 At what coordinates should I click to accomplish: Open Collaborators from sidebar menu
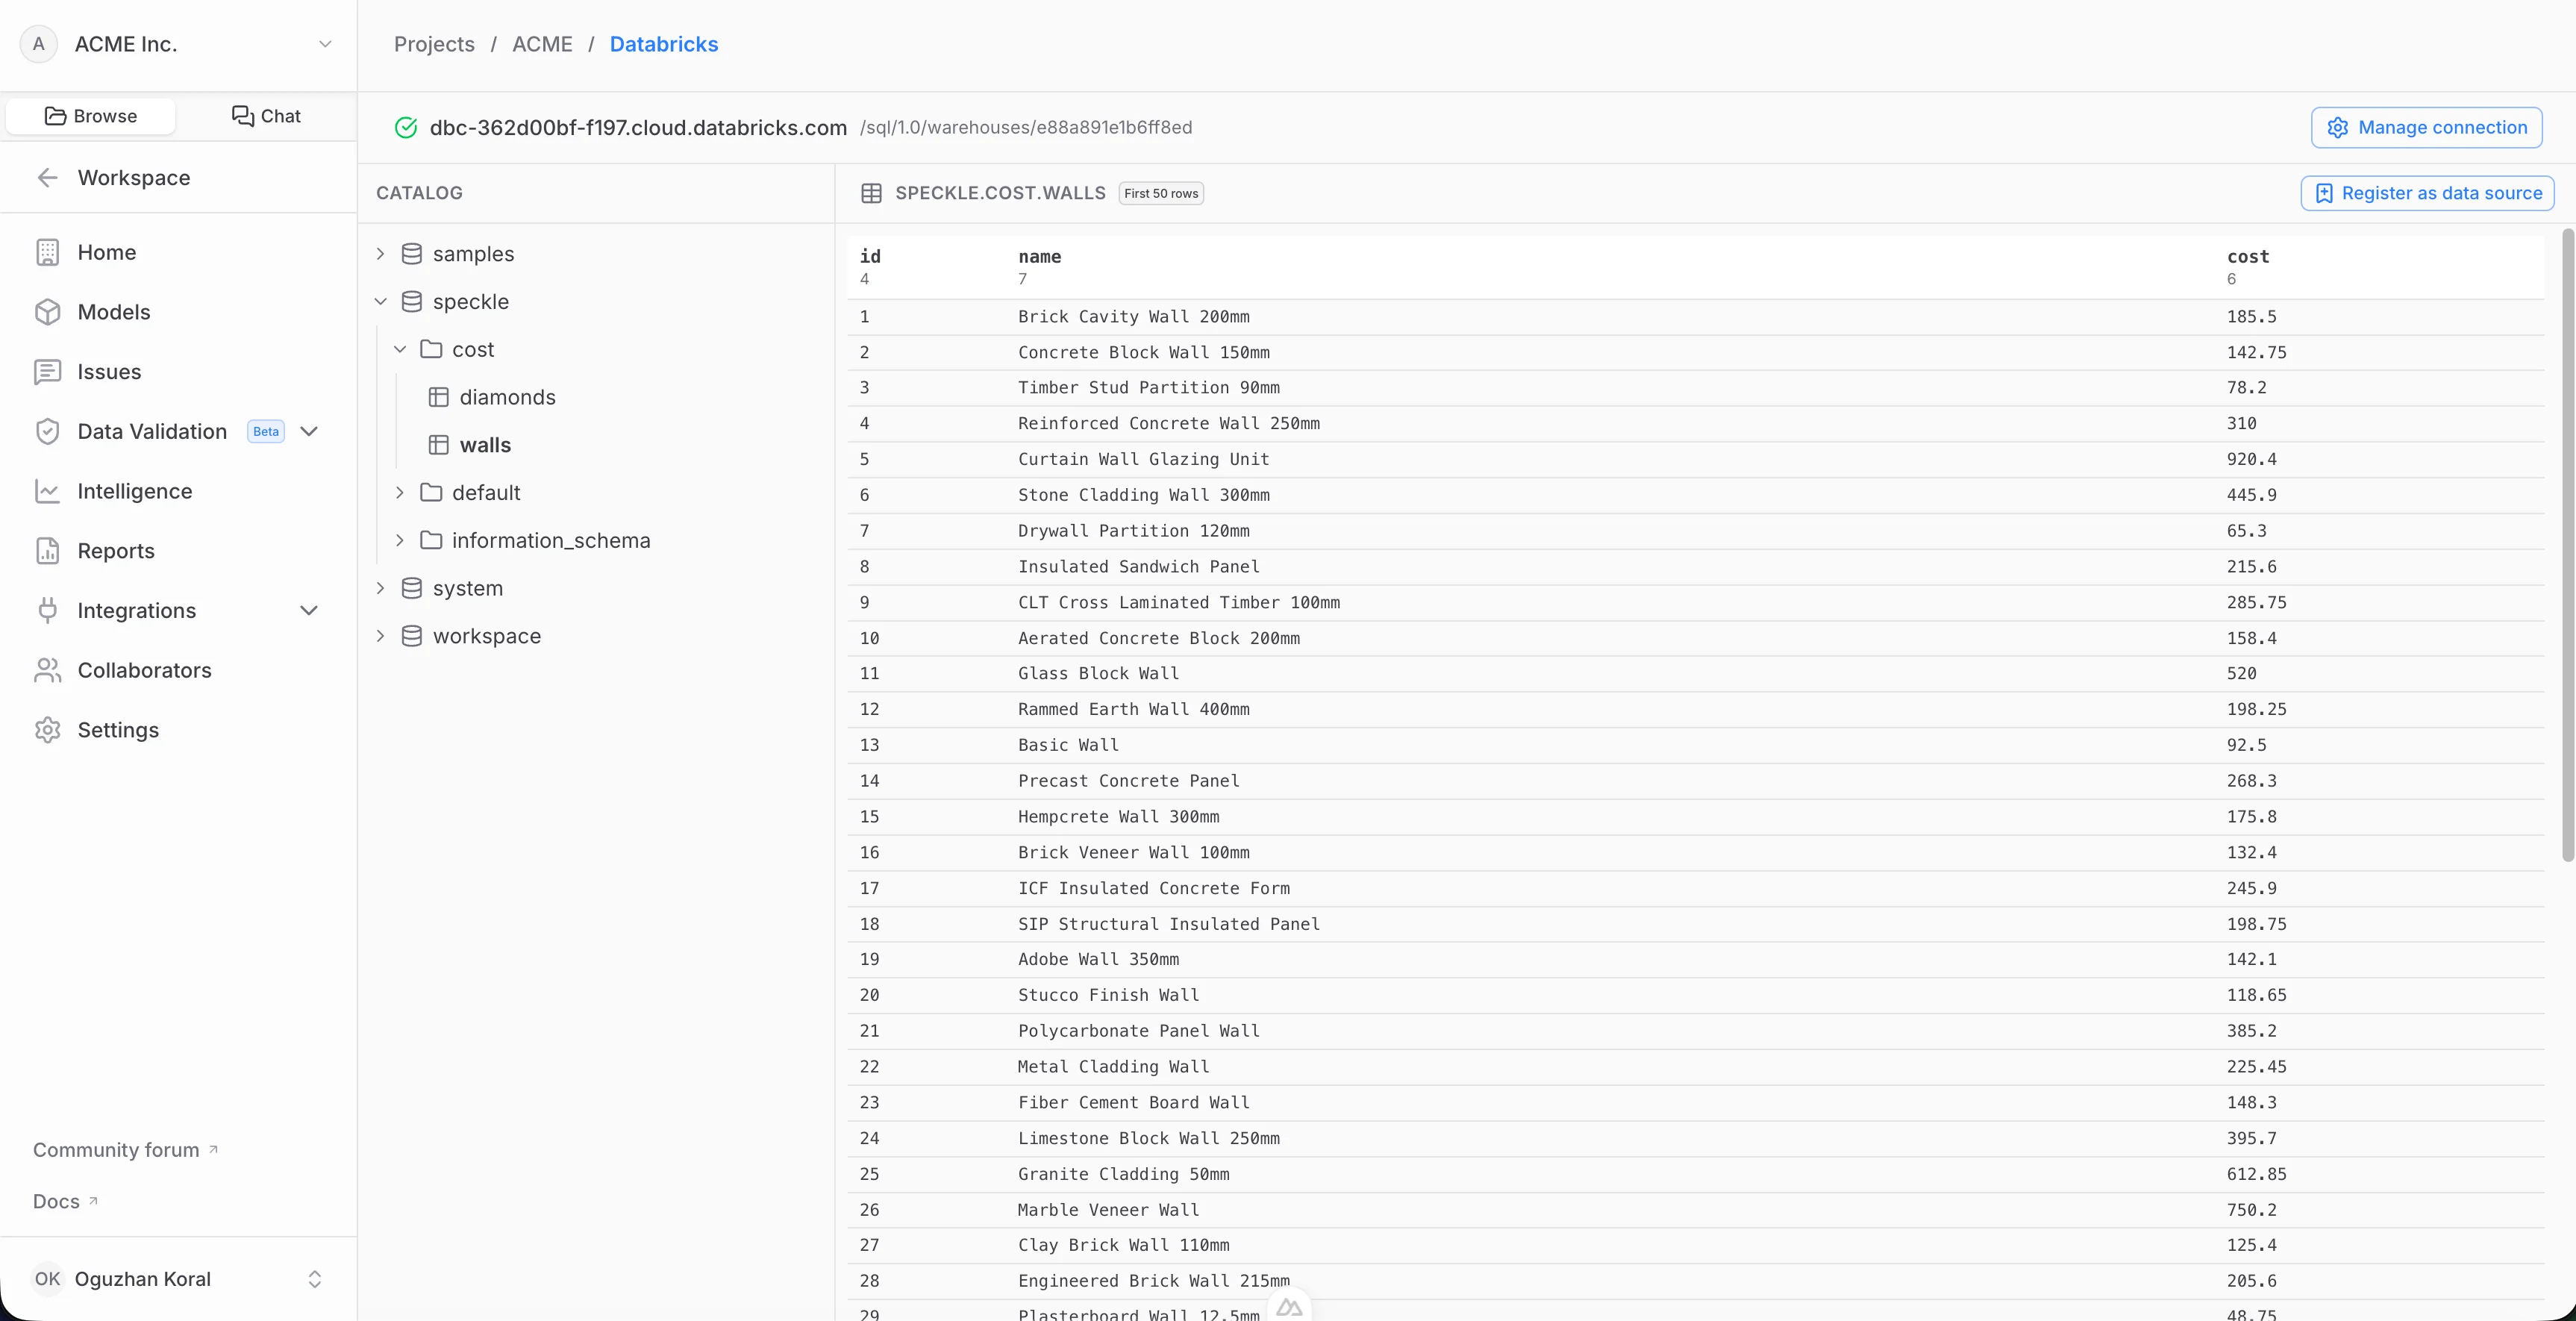pyautogui.click(x=145, y=670)
